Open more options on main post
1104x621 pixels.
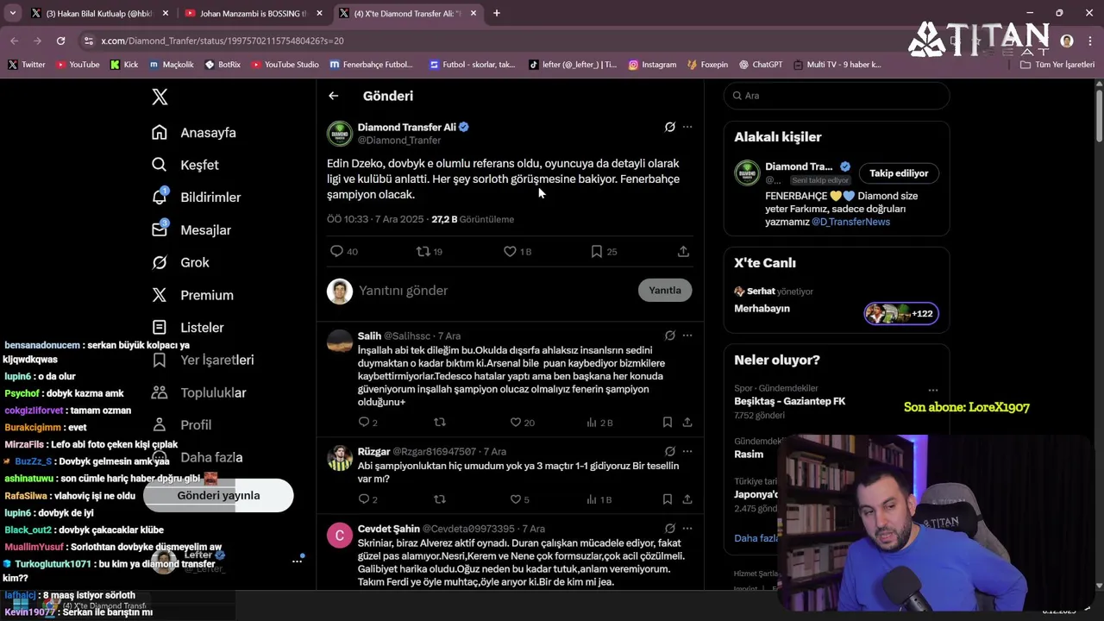(x=687, y=127)
